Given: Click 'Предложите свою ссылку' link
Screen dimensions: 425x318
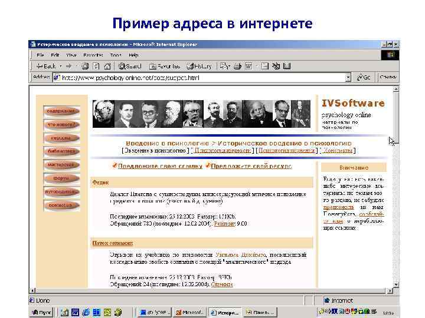Looking at the screenshot, I should coord(160,166).
